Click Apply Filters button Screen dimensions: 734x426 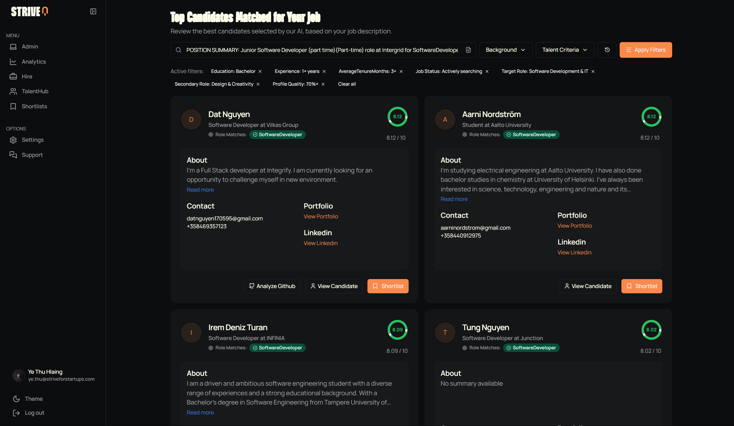coord(646,50)
